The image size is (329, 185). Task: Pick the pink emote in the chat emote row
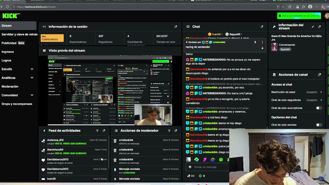[x=205, y=160]
